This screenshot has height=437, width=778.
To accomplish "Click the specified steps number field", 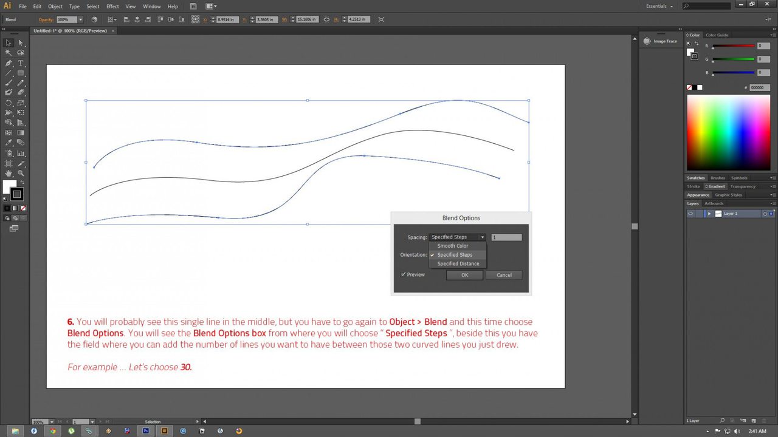I will coord(506,237).
